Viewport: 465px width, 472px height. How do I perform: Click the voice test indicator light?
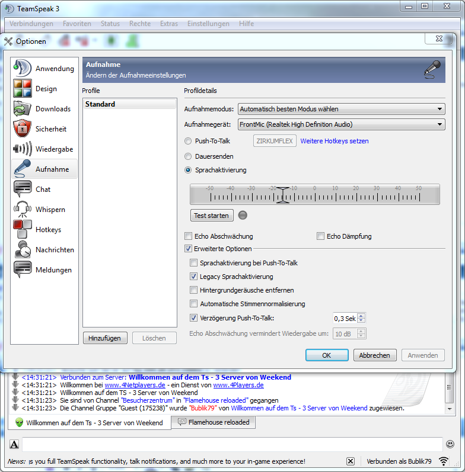[x=243, y=215]
